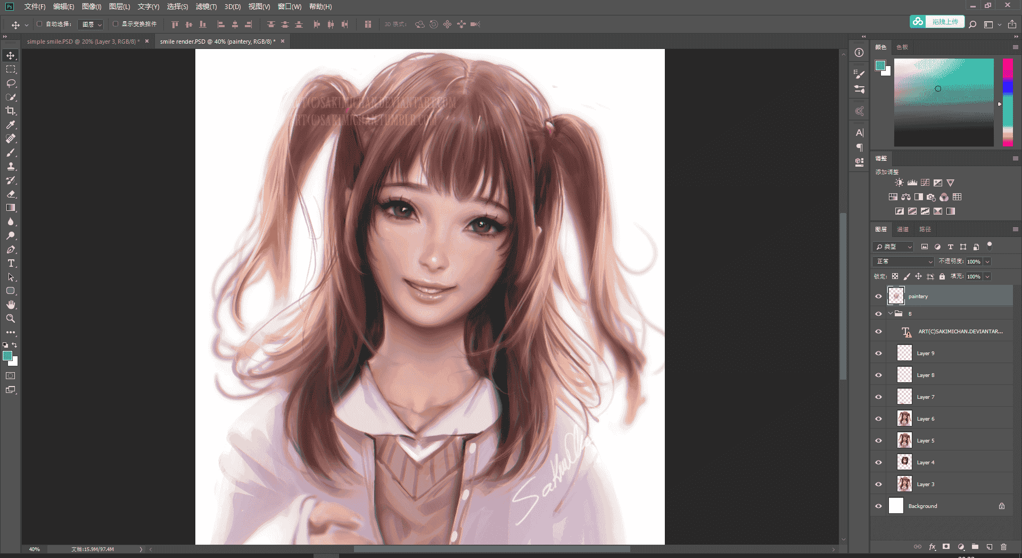Click the hue slider strip
This screenshot has width=1022, height=558.
(x=1008, y=102)
